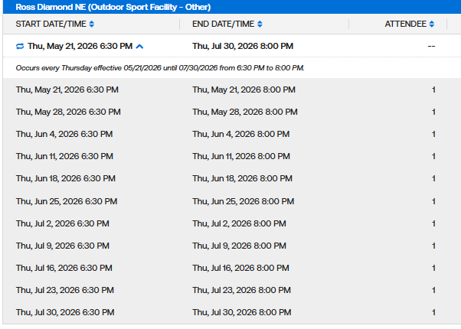
Task: Click the recurring series icon
Action: tap(20, 47)
